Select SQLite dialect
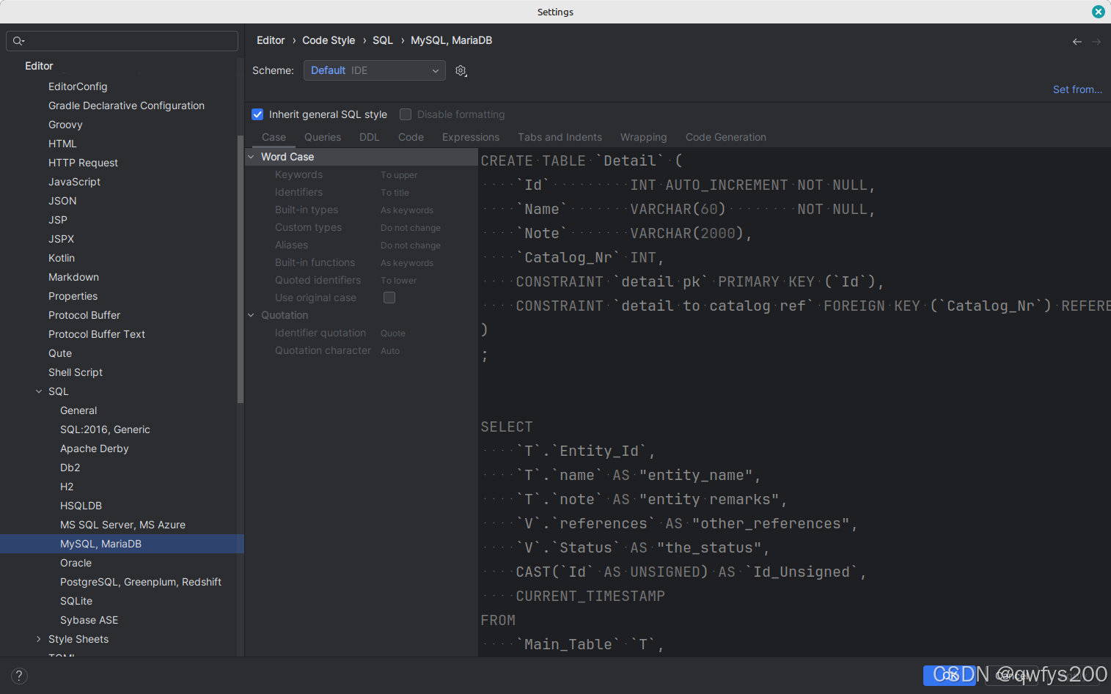The height and width of the screenshot is (694, 1111). [x=76, y=601]
